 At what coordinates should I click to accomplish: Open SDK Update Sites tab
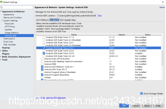click(68, 20)
